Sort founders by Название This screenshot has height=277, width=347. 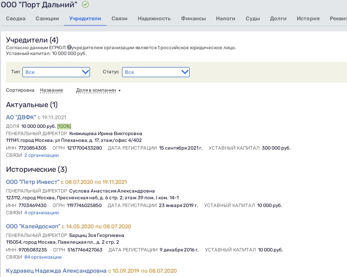(51, 90)
